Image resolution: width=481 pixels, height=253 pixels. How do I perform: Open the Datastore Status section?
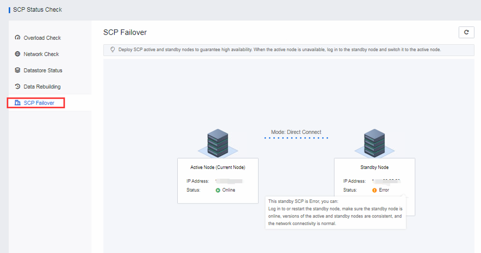[43, 70]
